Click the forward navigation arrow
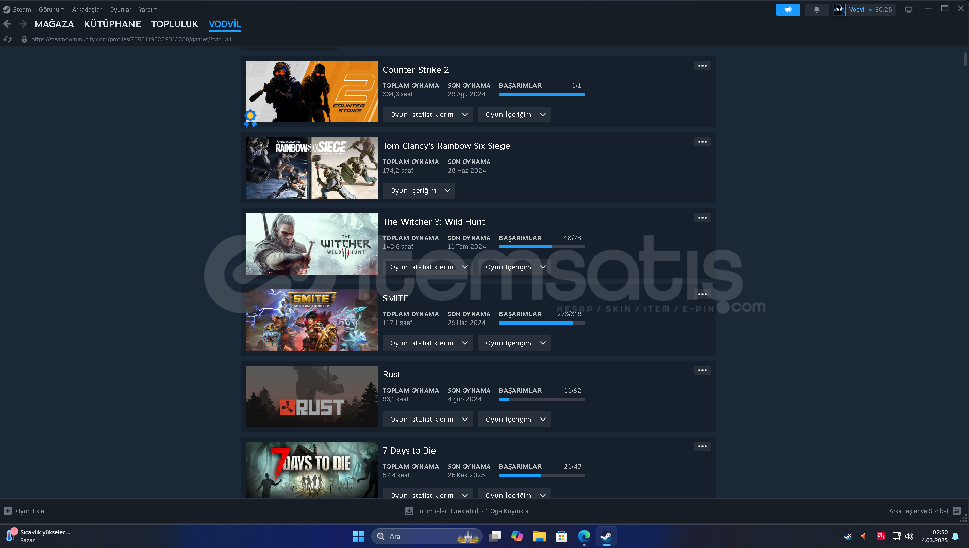Screen dimensions: 969x548 pos(23,24)
